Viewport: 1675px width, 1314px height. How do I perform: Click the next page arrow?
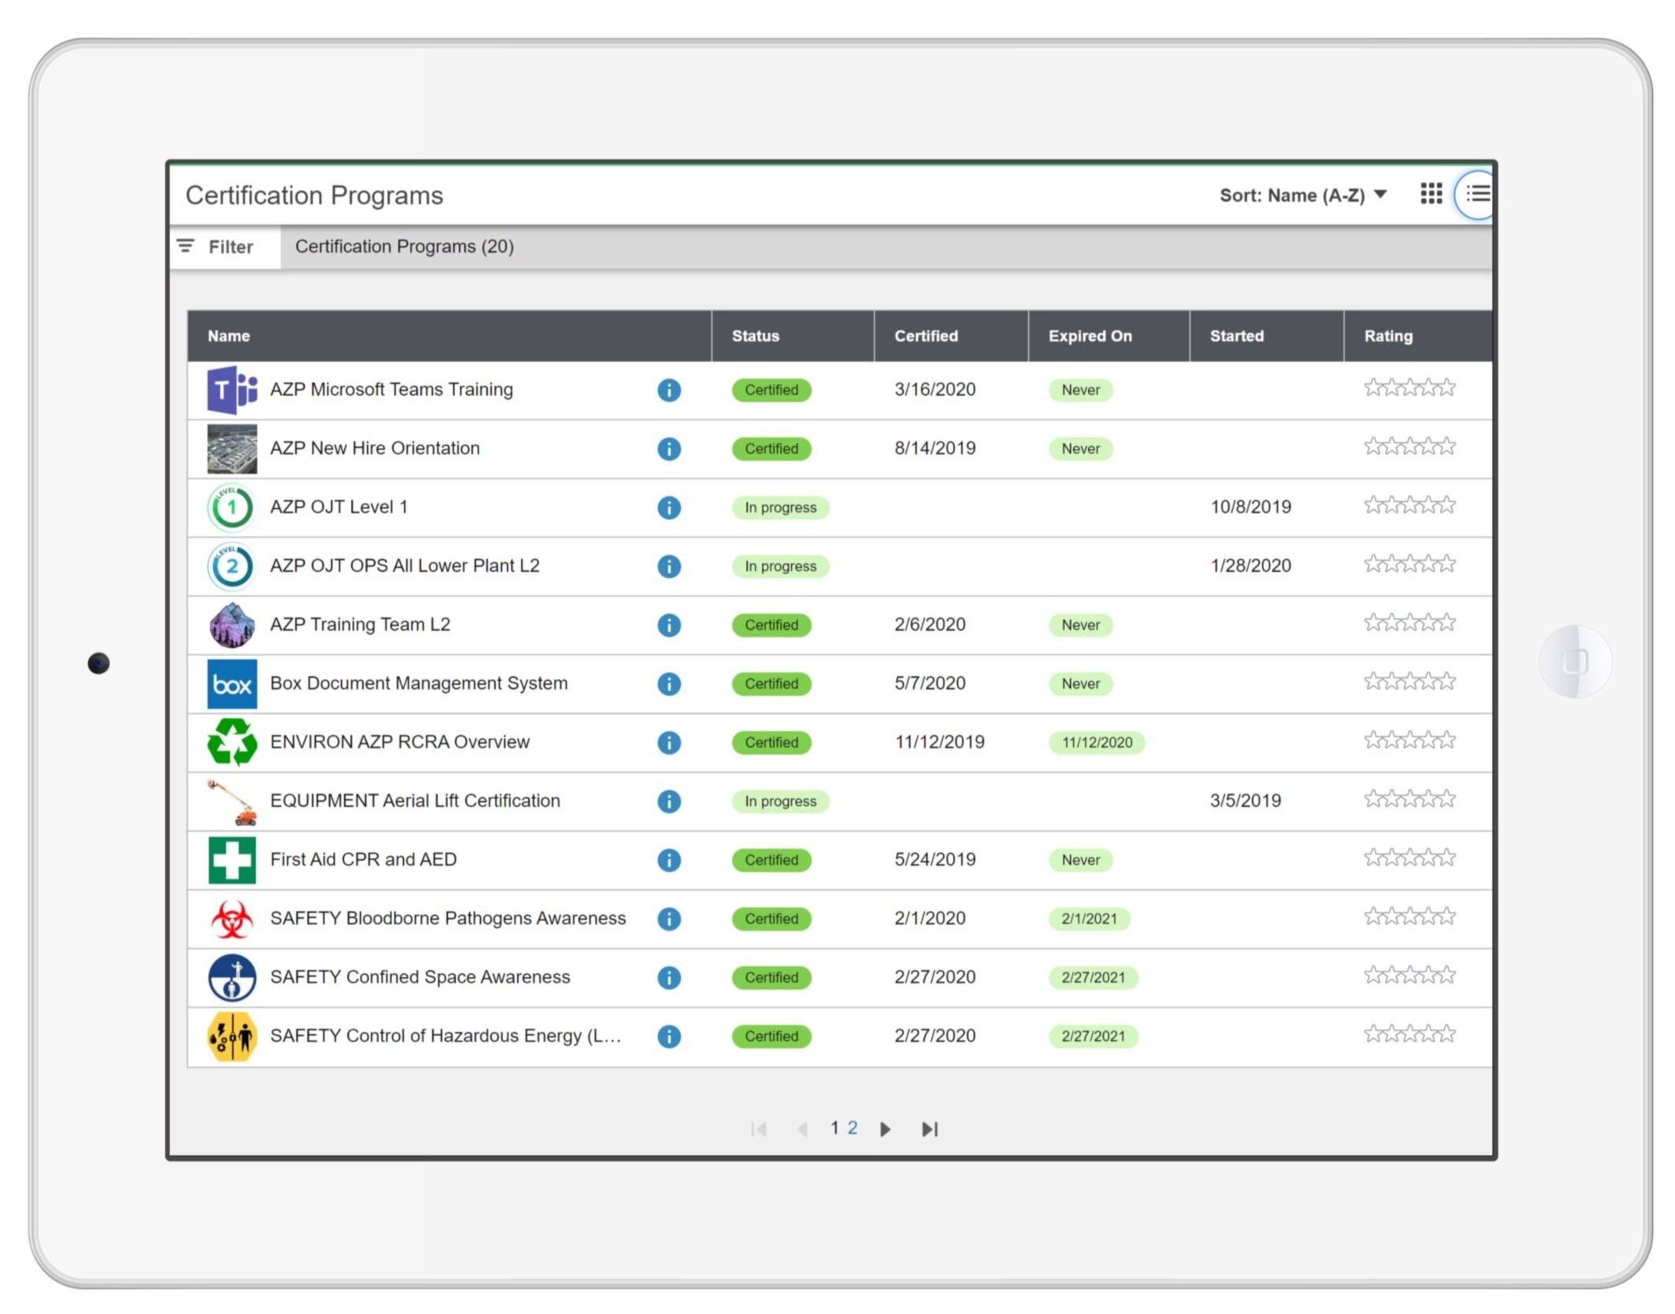[x=885, y=1129]
